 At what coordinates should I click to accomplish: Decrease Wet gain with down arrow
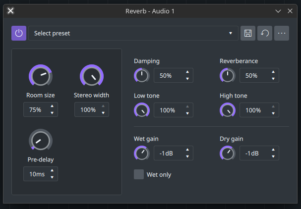point(187,157)
